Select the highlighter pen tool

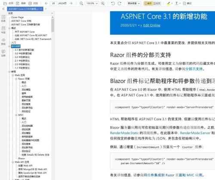tap(169, 3)
